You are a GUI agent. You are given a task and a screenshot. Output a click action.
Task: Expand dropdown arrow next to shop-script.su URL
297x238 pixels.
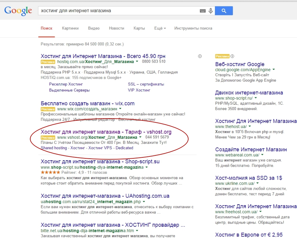click(147, 167)
